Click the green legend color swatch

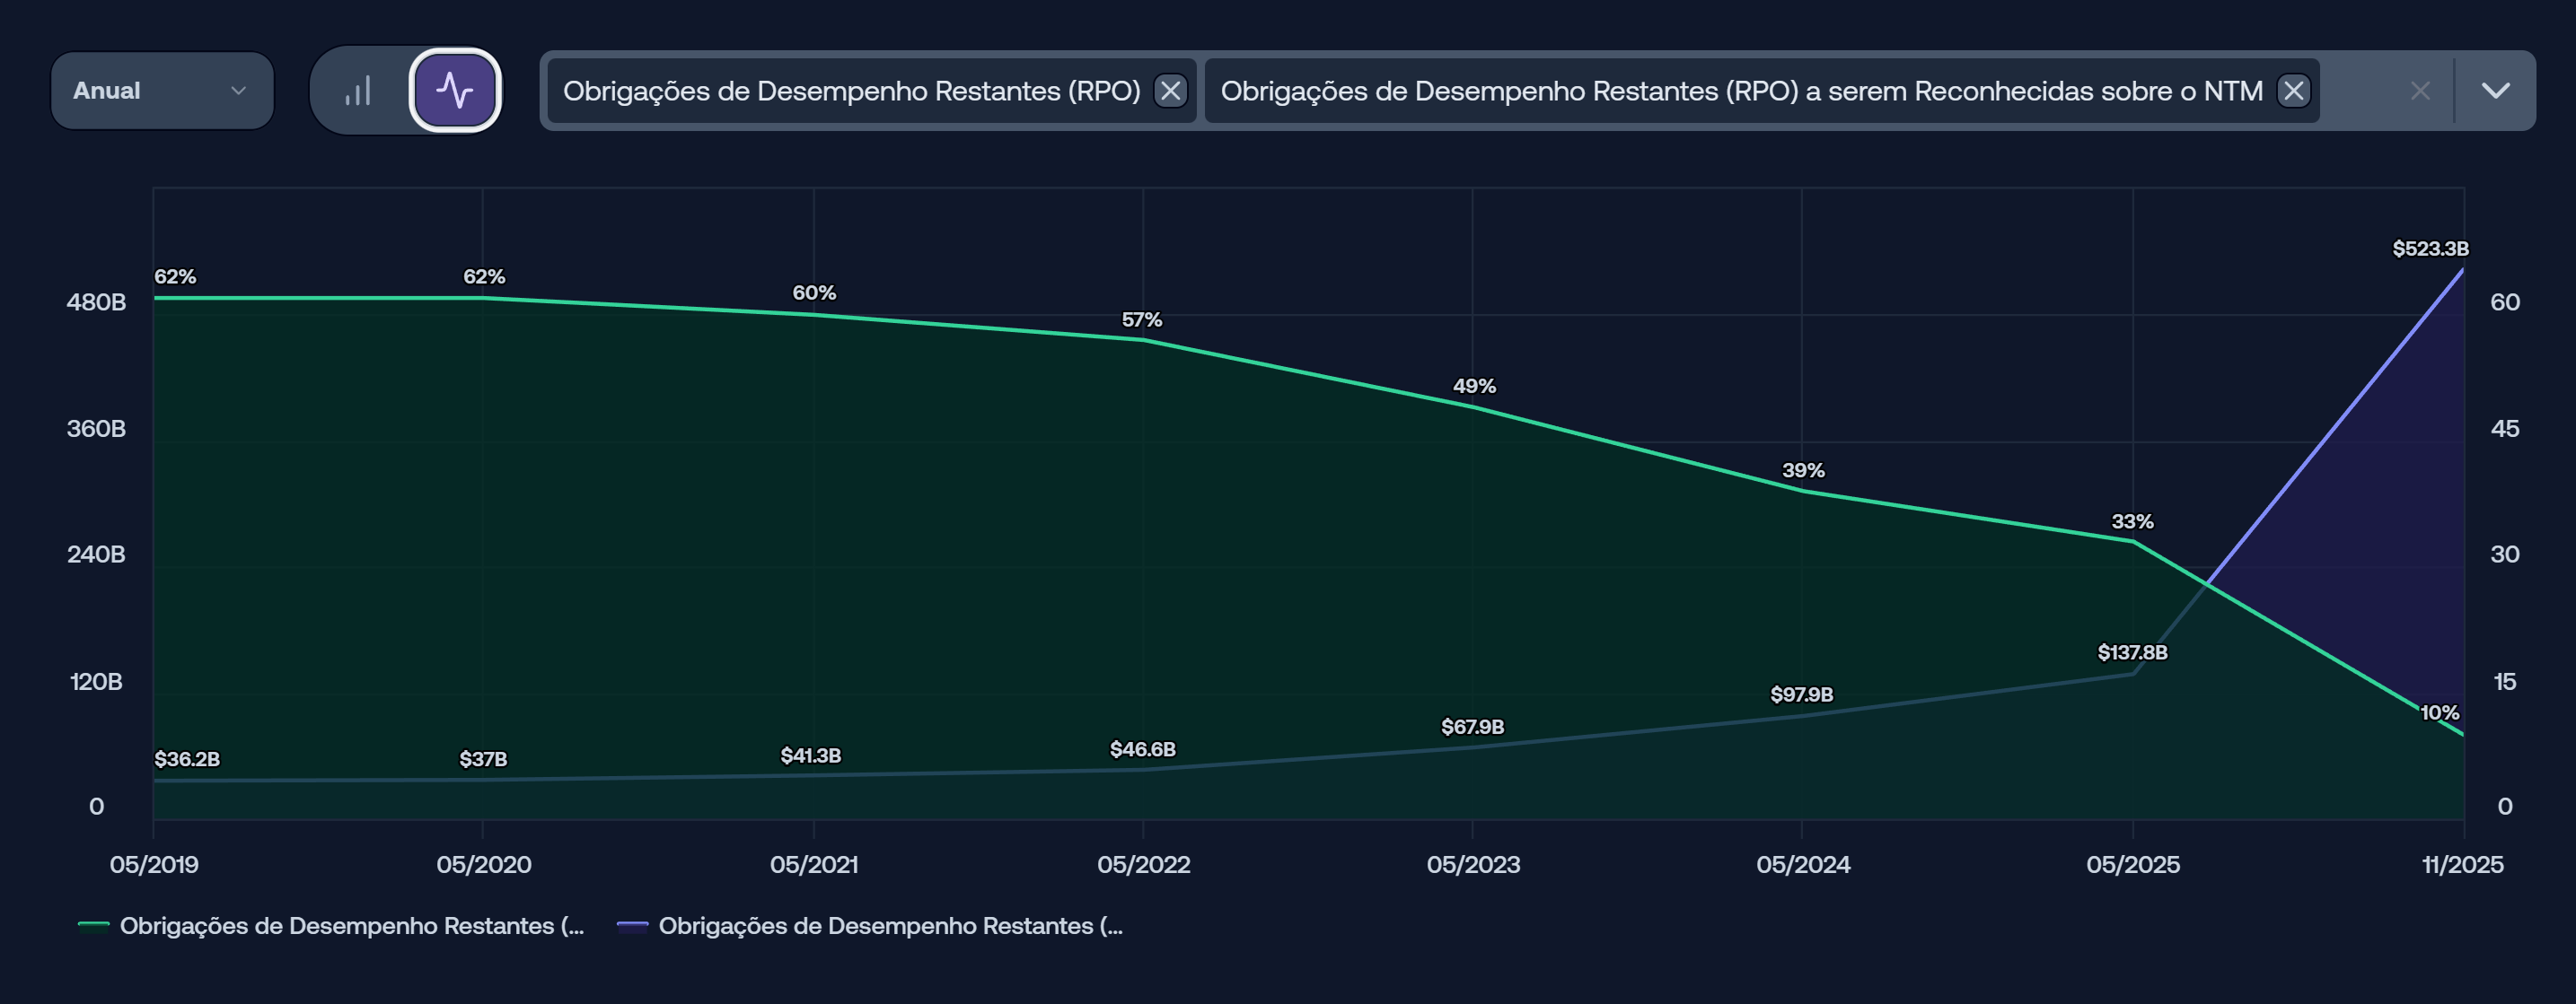[94, 926]
